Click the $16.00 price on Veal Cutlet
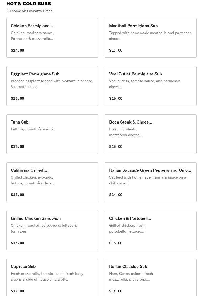203x296 pixels. click(116, 98)
